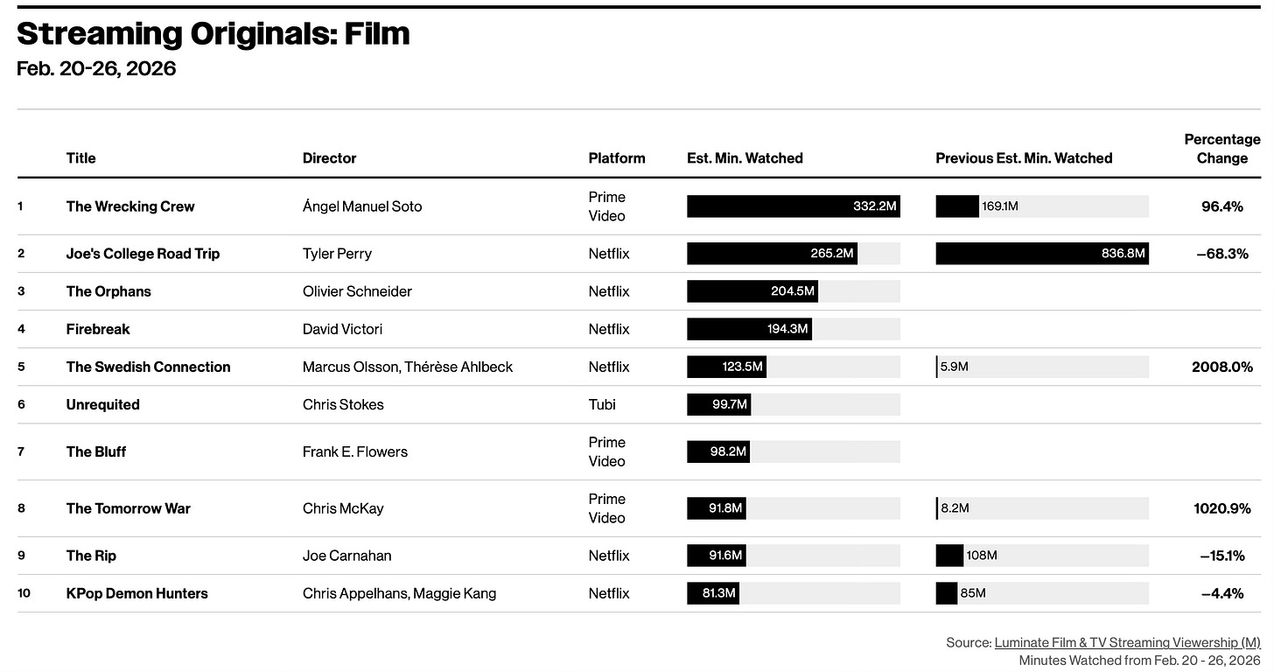Open the Luminate Film & TV Streaming Viewership link
Screen dimensions: 1274x672
[x=1127, y=642]
